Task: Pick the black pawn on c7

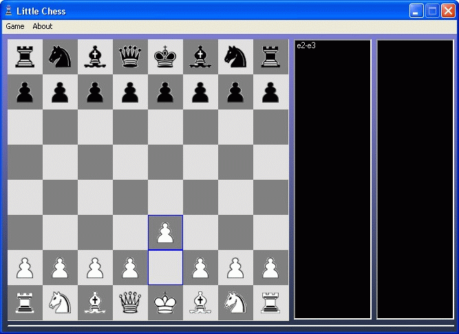Action: click(95, 92)
